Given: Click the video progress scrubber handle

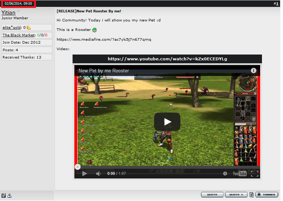Looking at the screenshot, I should click(78, 167).
